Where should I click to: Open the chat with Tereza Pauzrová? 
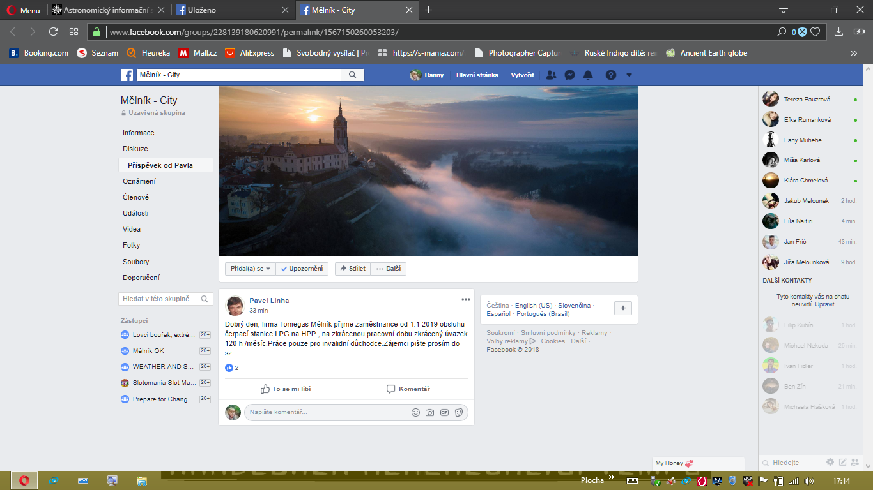coord(810,100)
